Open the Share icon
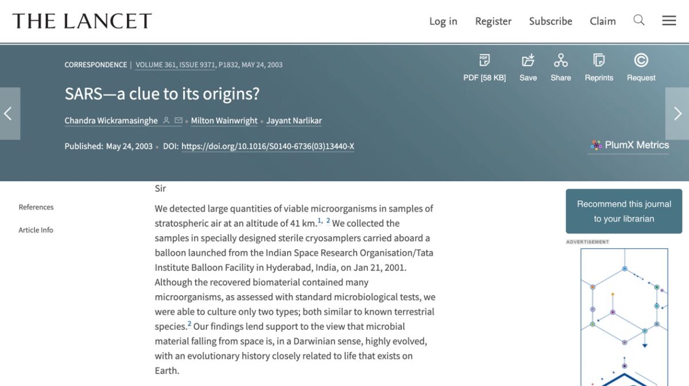This screenshot has height=386, width=689. point(561,60)
